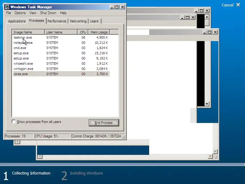
Task: Select the notepad.exe process row
Action: tap(61, 43)
